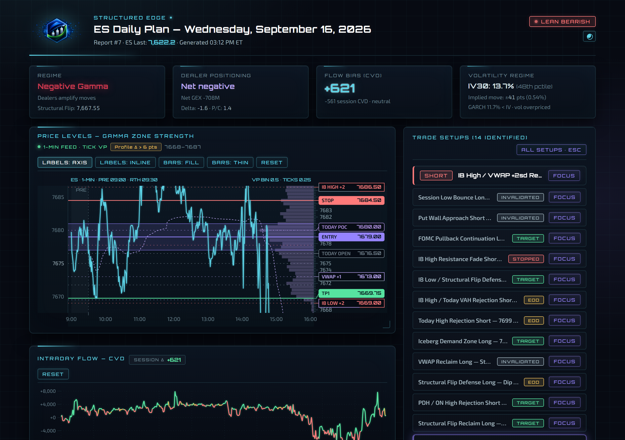Screen dimensions: 625x440
Task: Switch to Labels: Inline mode
Action: 125,163
